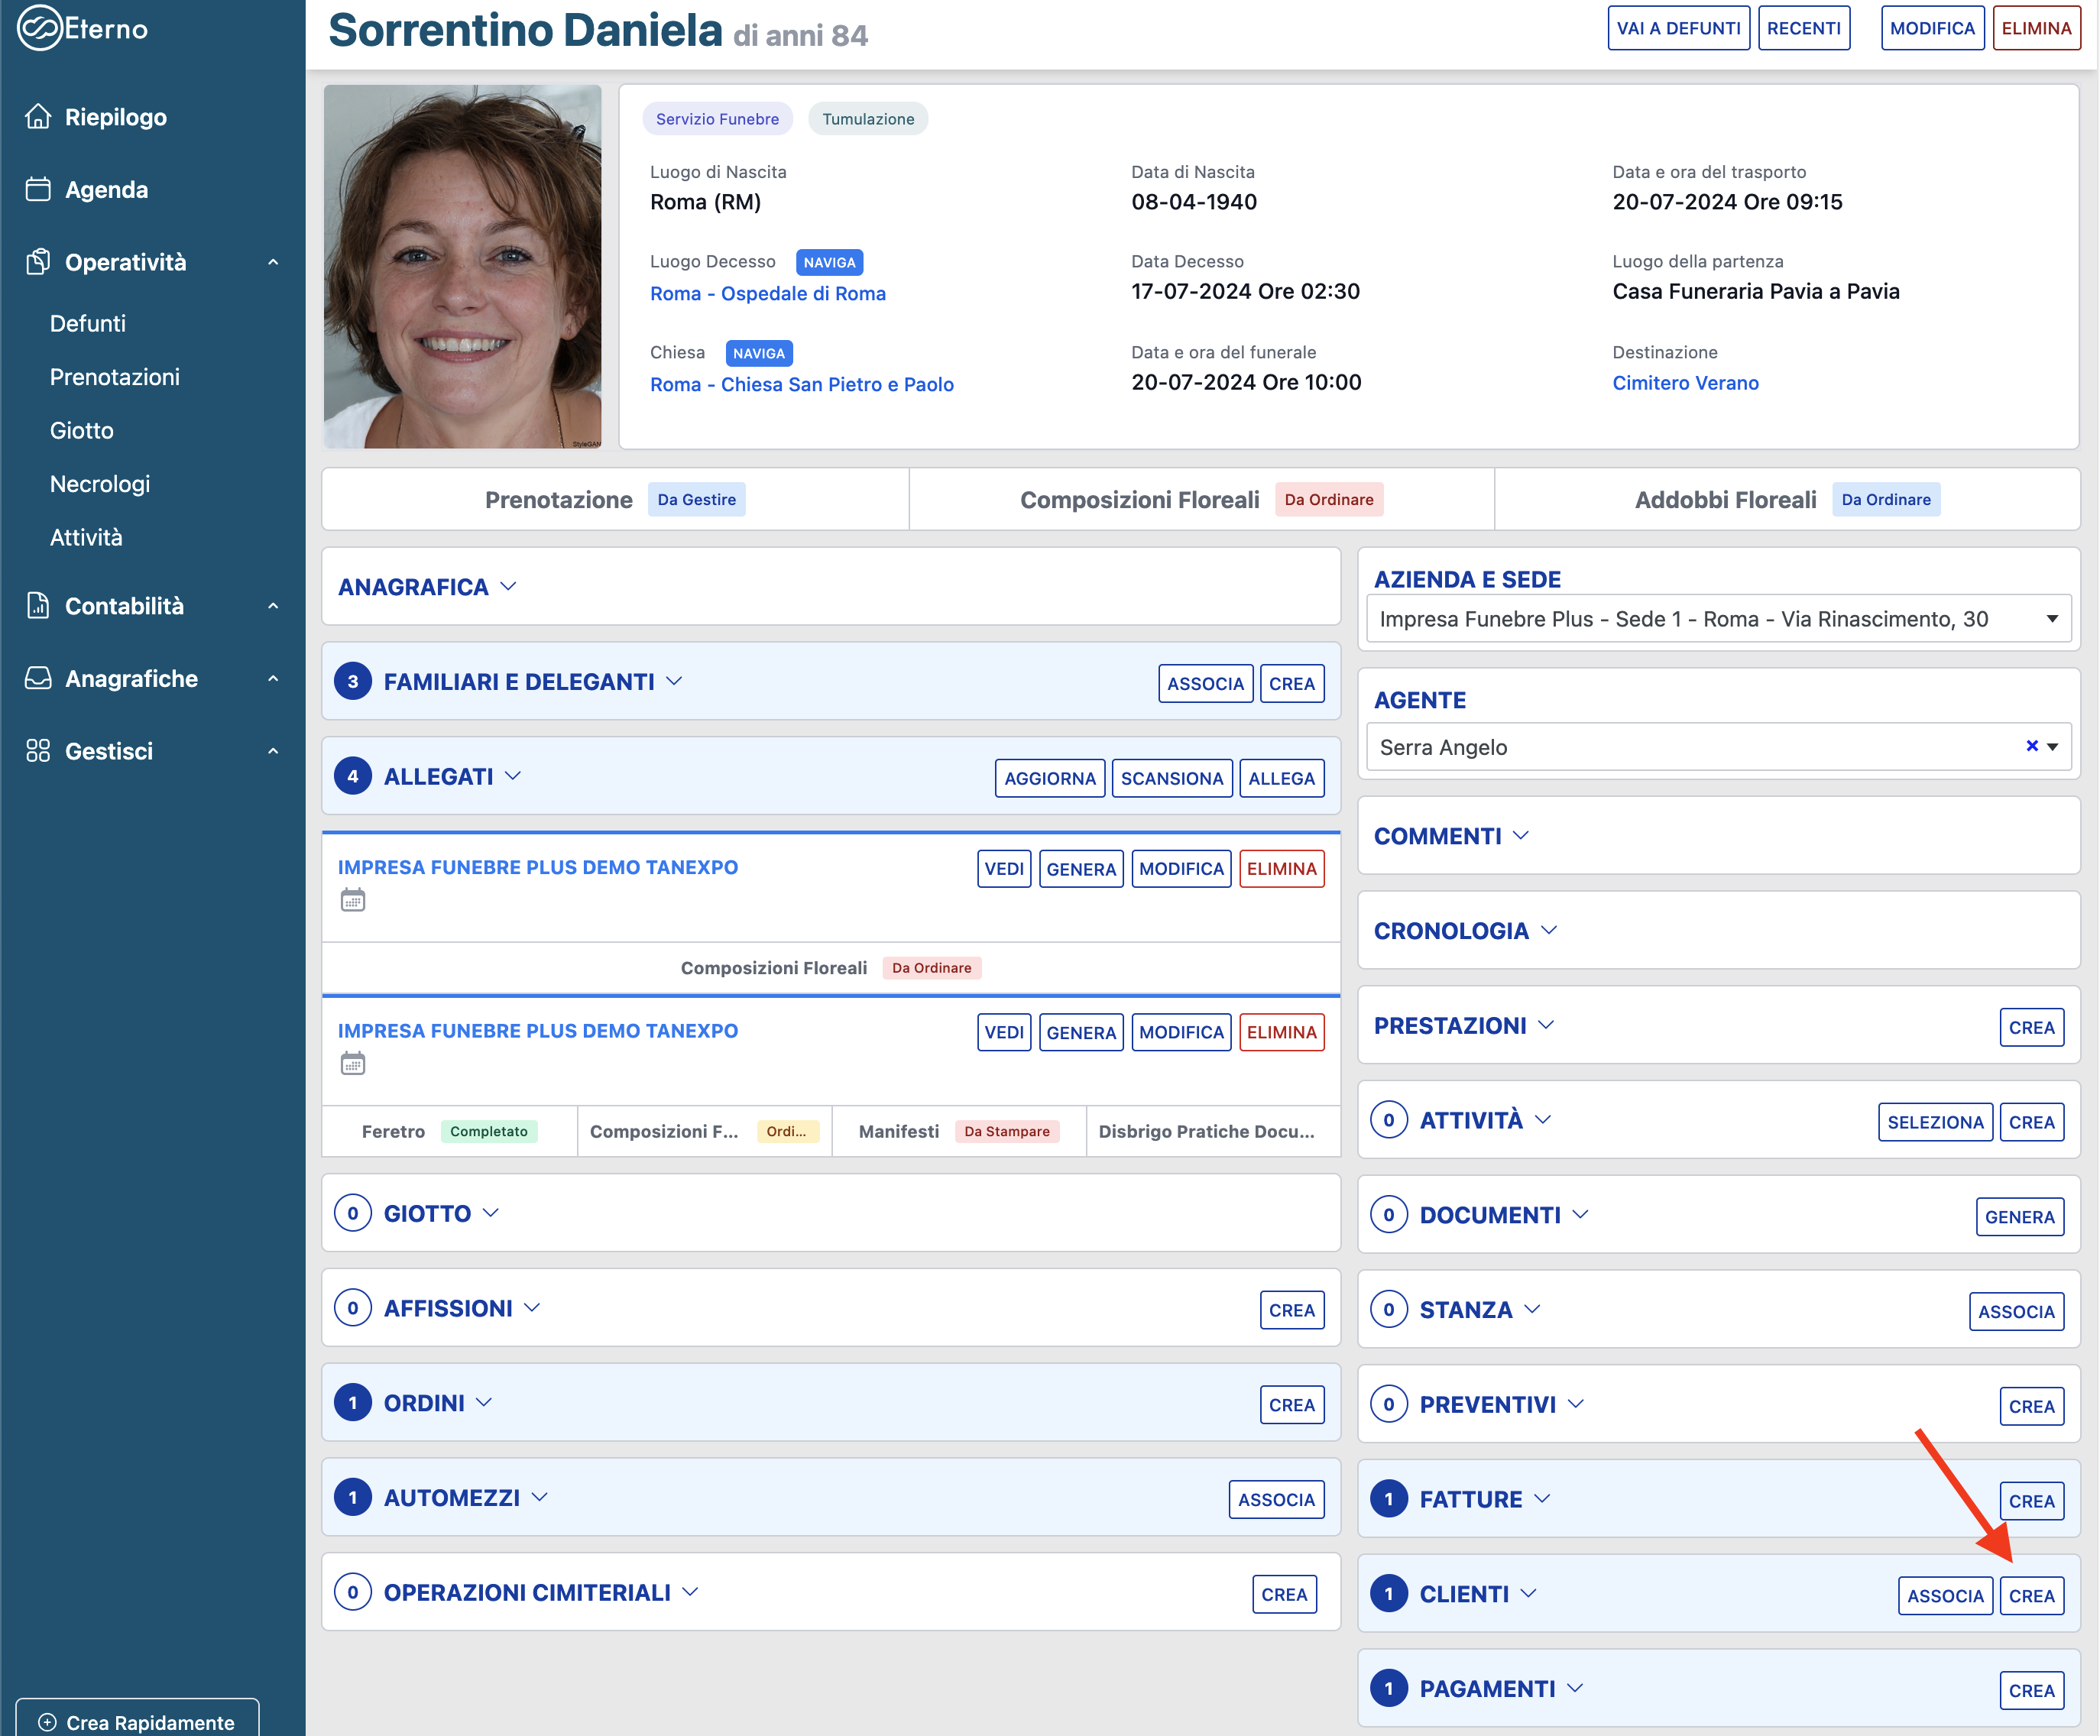Click the Contabilità document icon
2100x1736 pixels.
point(38,605)
